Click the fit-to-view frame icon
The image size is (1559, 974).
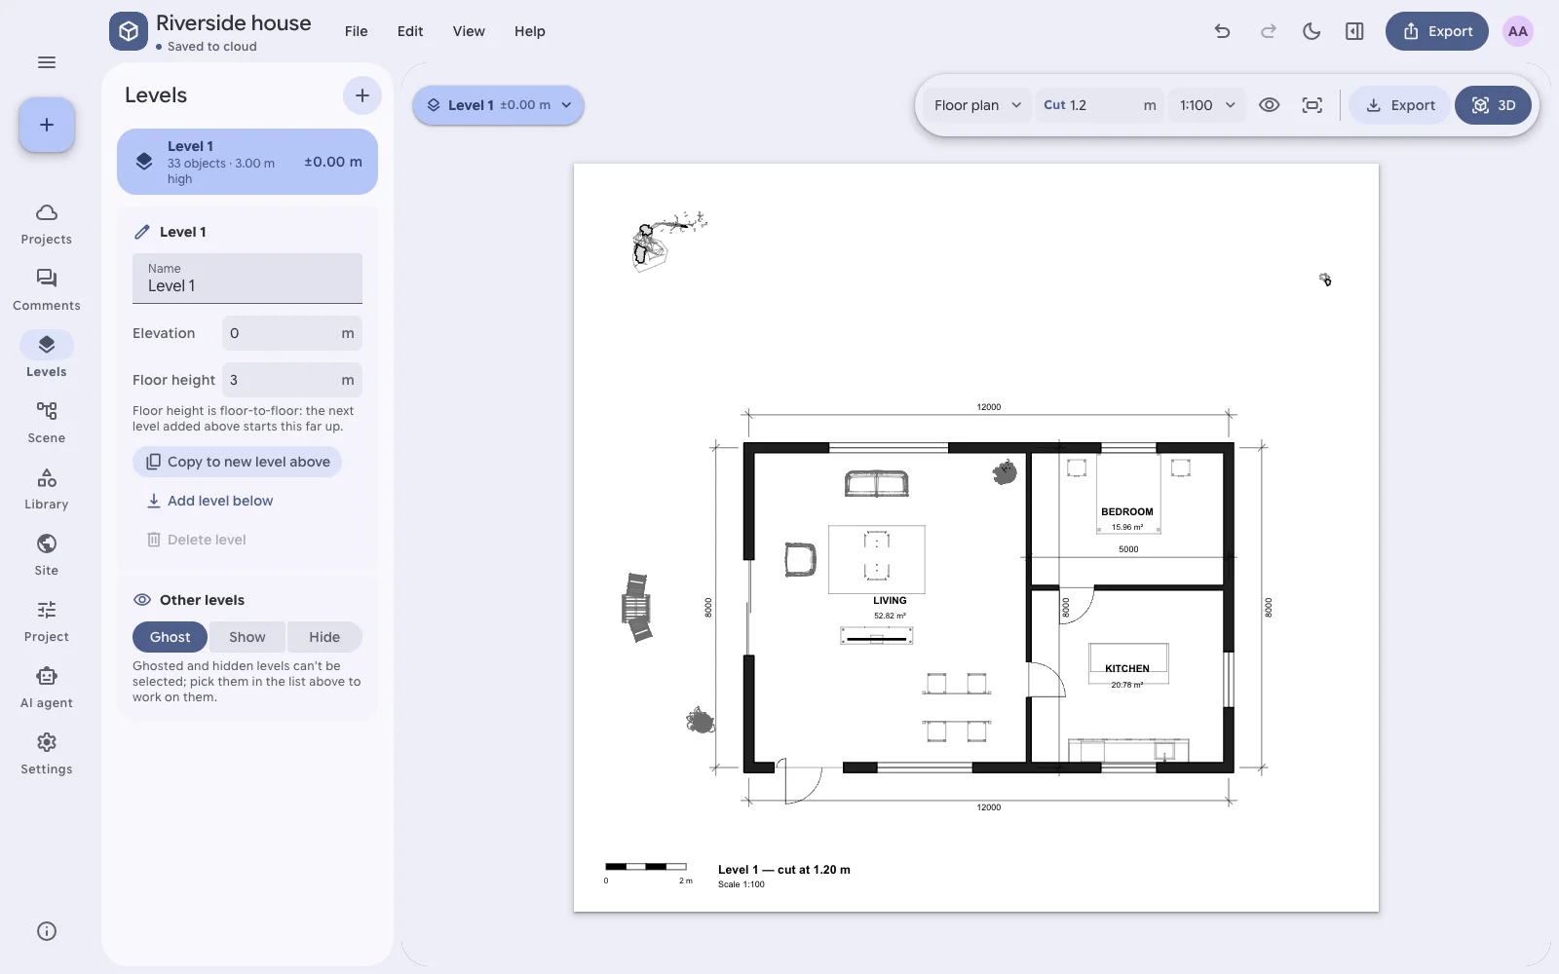tap(1312, 105)
